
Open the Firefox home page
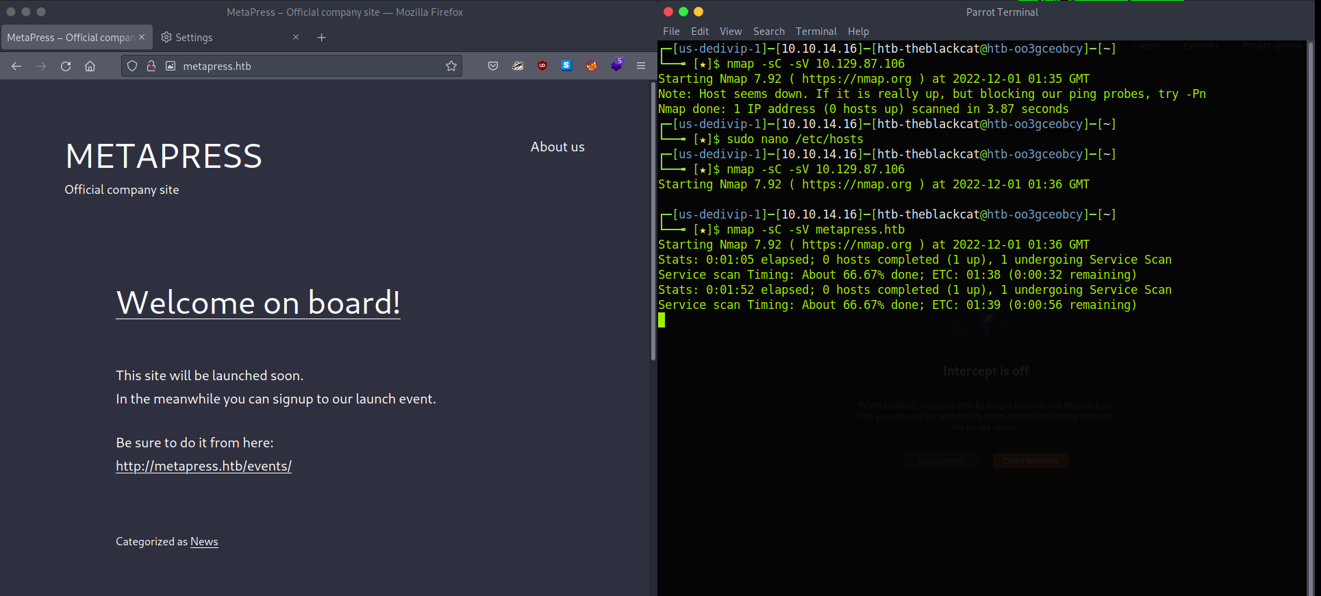(x=90, y=66)
